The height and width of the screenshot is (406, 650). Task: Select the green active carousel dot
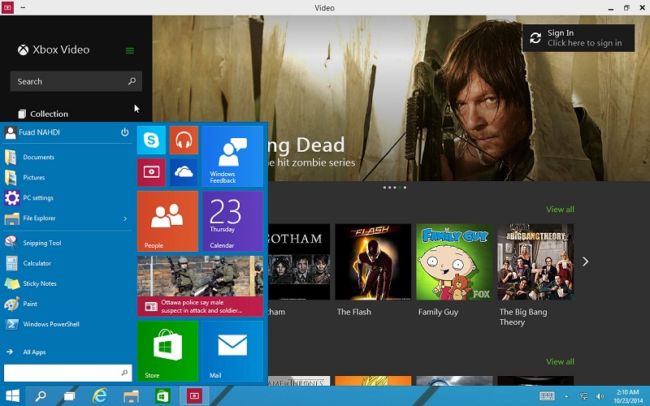400,188
